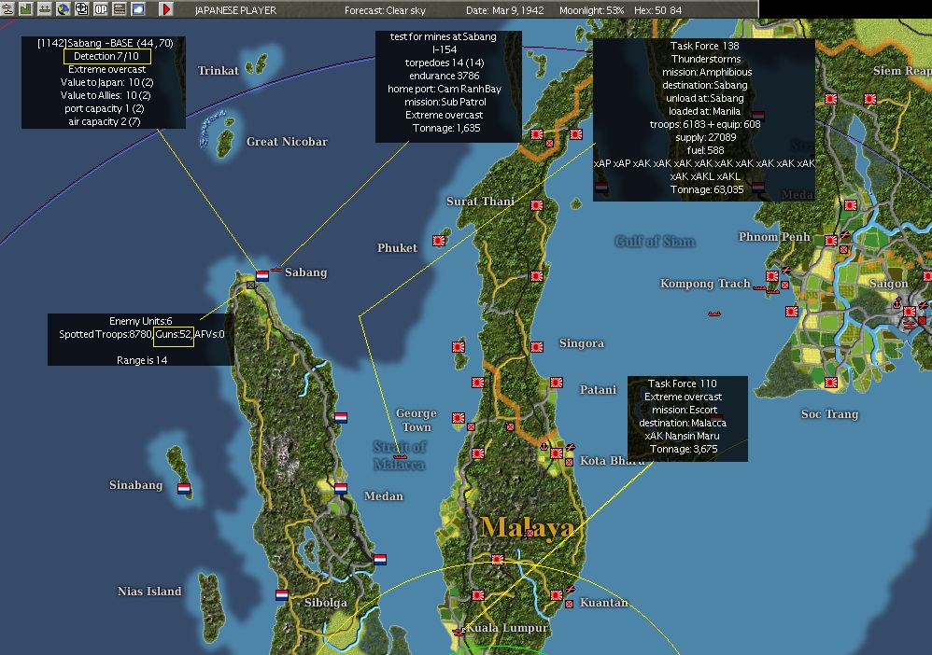Select the Dutch flag base at Medan
Image resolution: width=932 pixels, height=655 pixels.
coord(341,488)
